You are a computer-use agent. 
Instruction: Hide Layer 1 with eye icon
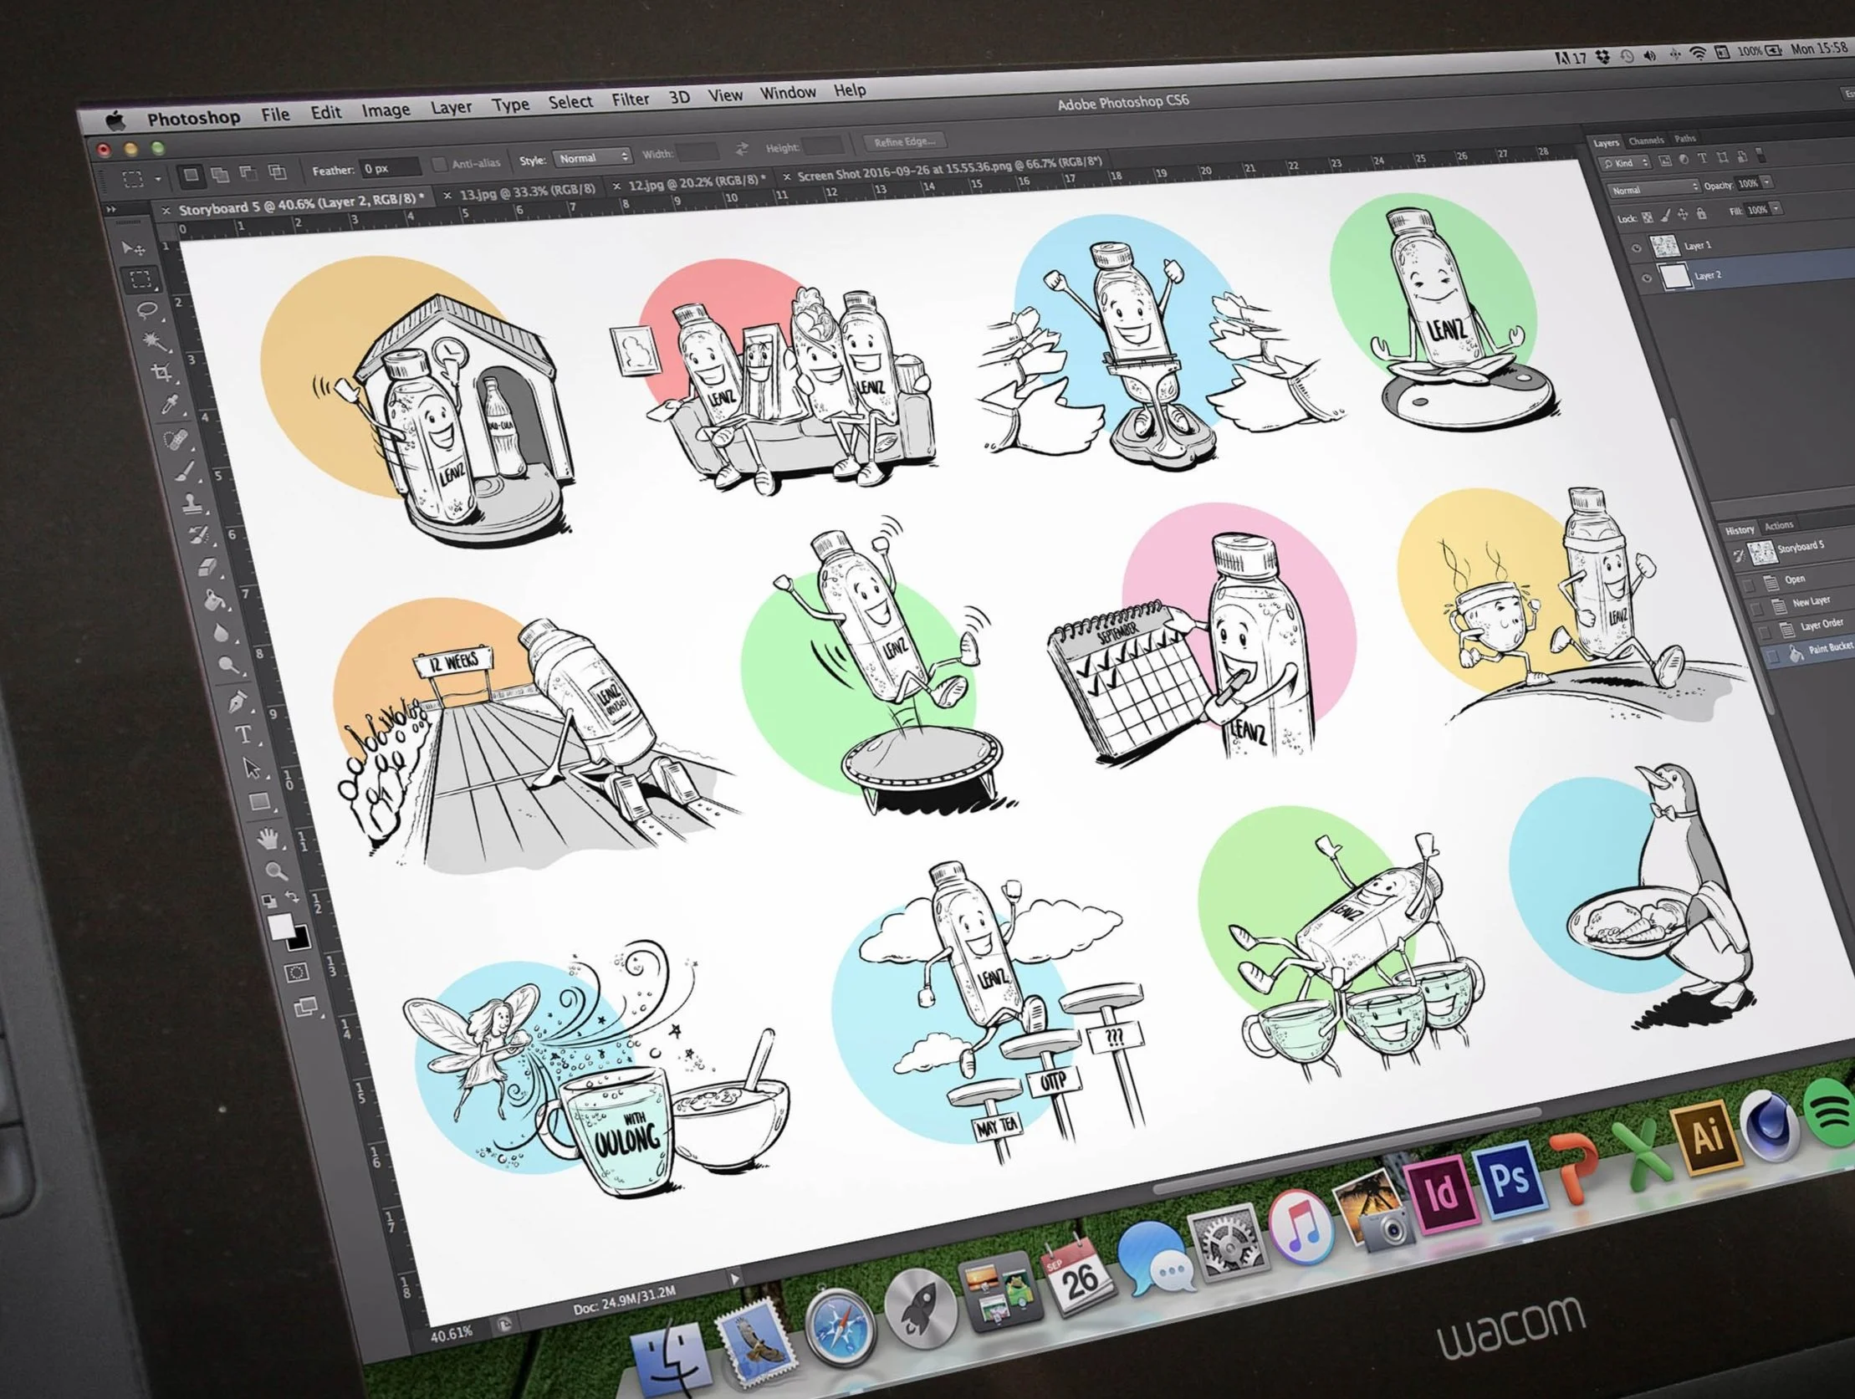coord(1636,248)
